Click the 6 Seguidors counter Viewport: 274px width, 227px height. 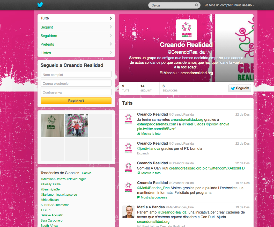click(170, 88)
